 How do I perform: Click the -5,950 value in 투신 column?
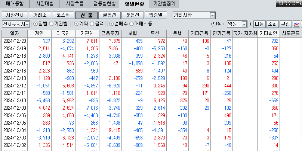coord(158,48)
